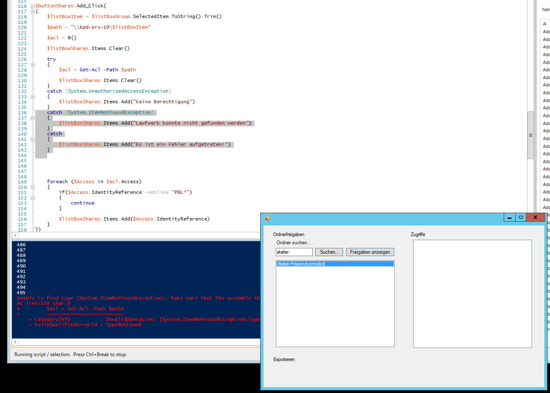
Task: Click the "Laufwerk konnte nicht gefunden werden" string
Action: [192, 123]
